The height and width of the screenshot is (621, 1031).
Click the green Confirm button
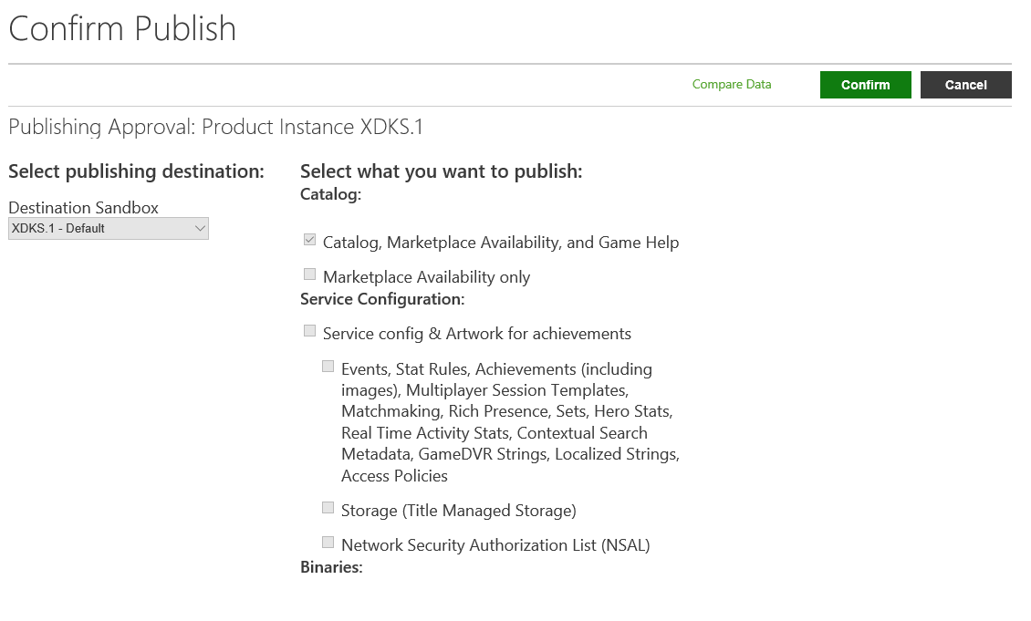pyautogui.click(x=865, y=85)
